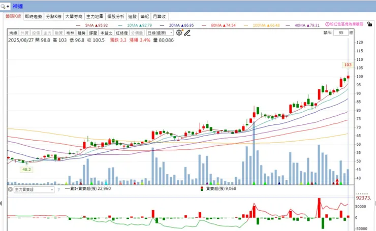Open the chart settings gear icon
The width and height of the screenshot is (376, 231).
point(179,32)
